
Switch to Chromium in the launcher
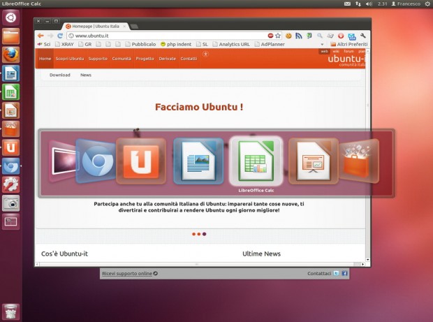(10, 166)
